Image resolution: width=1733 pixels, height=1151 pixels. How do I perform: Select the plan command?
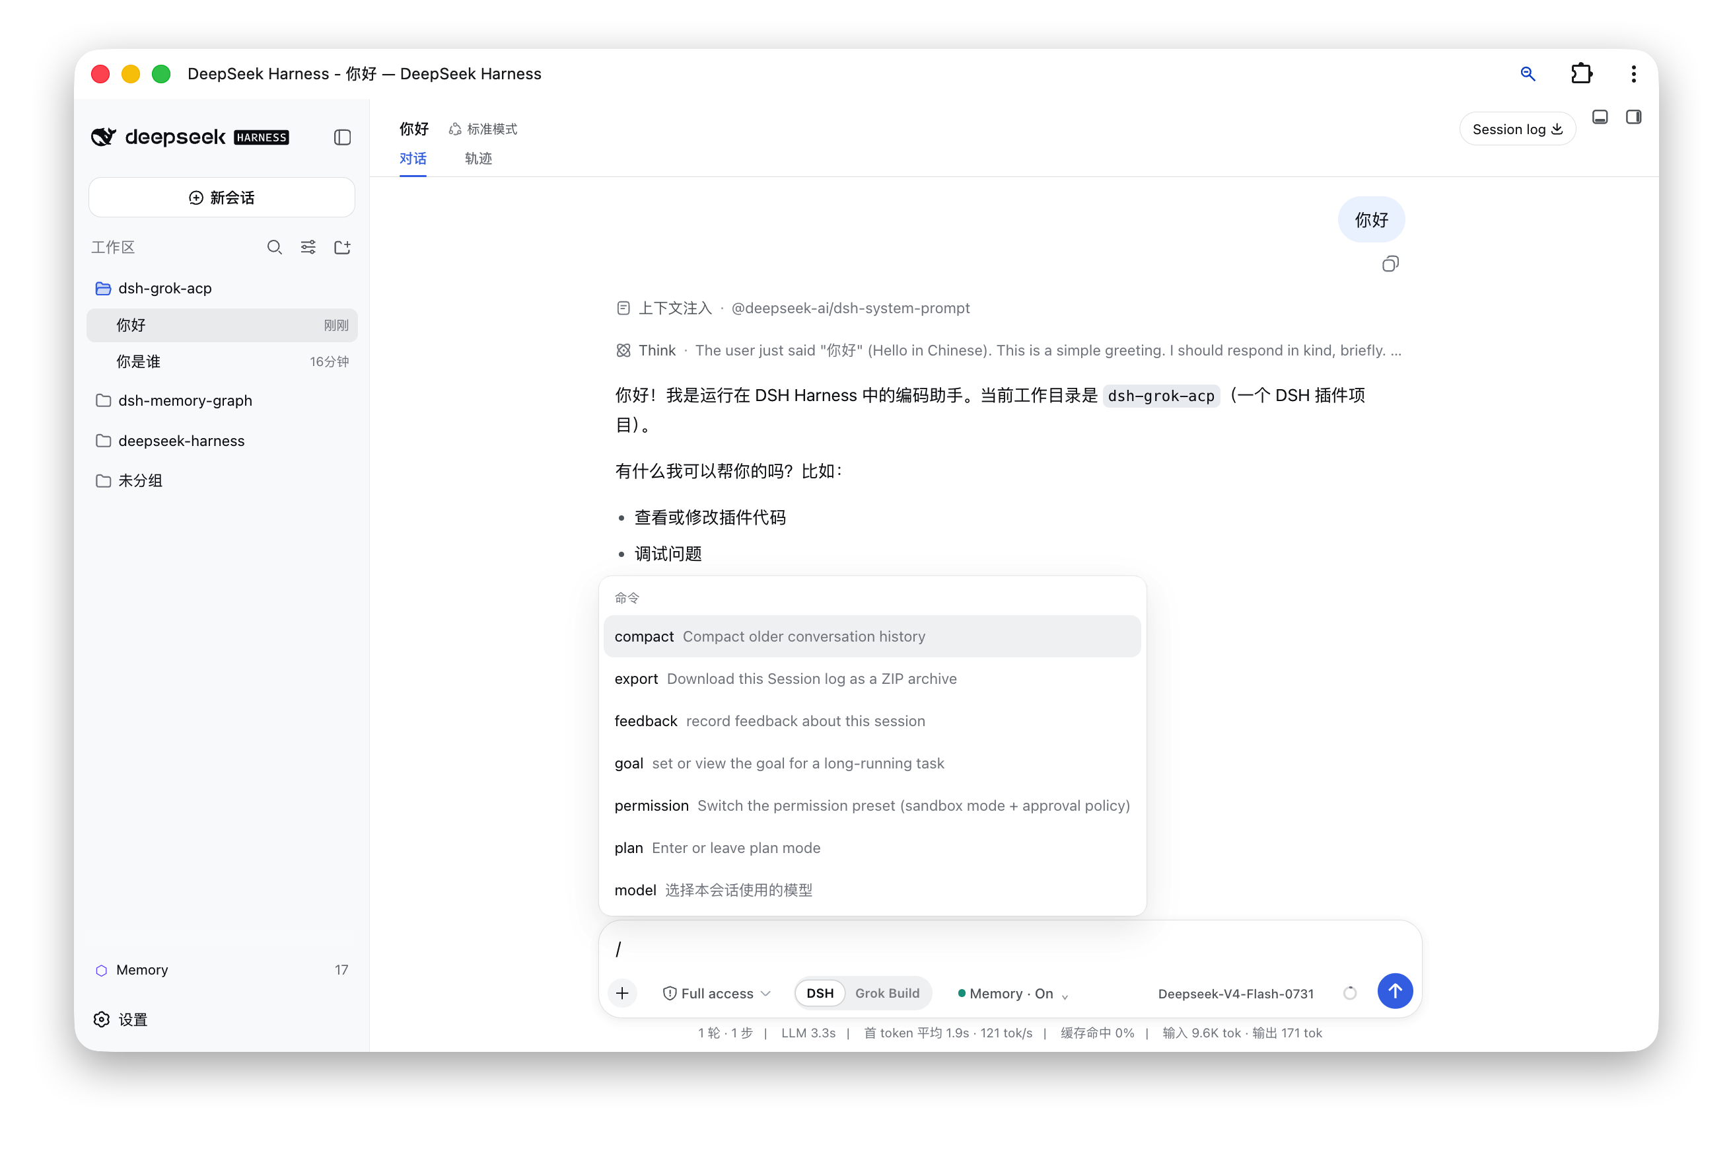coord(872,848)
